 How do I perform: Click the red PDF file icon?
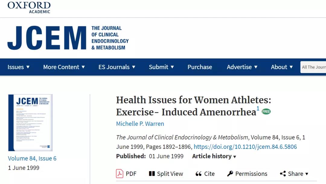[x=120, y=174]
